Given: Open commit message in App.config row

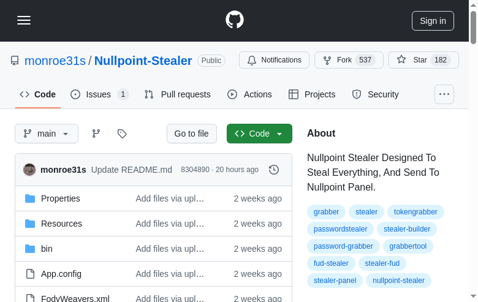Looking at the screenshot, I should tap(170, 274).
